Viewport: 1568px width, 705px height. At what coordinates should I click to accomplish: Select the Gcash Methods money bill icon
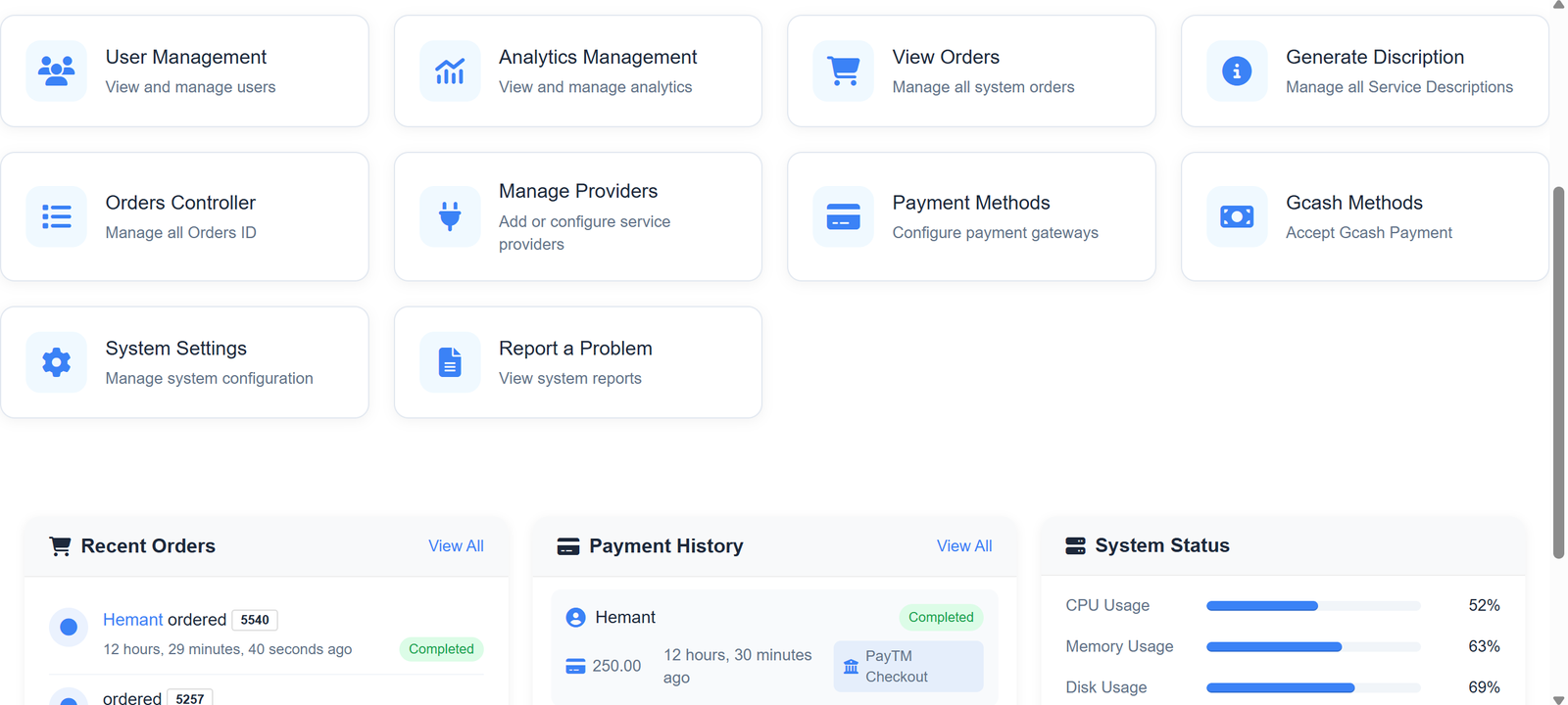1237,216
